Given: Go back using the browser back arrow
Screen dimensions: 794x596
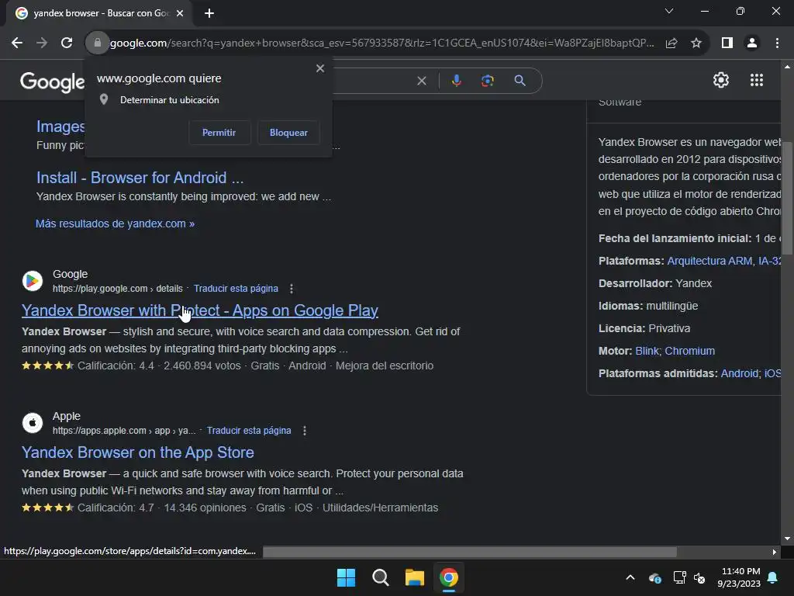Looking at the screenshot, I should point(17,43).
